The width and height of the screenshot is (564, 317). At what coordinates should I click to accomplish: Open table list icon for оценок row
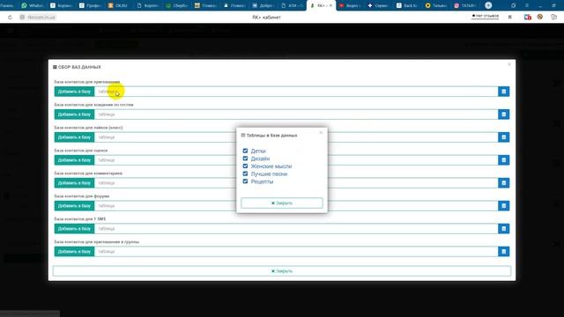point(503,160)
